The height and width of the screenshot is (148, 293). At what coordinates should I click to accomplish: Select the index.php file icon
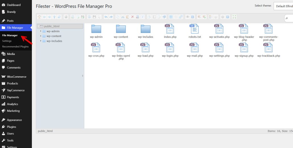click(170, 29)
